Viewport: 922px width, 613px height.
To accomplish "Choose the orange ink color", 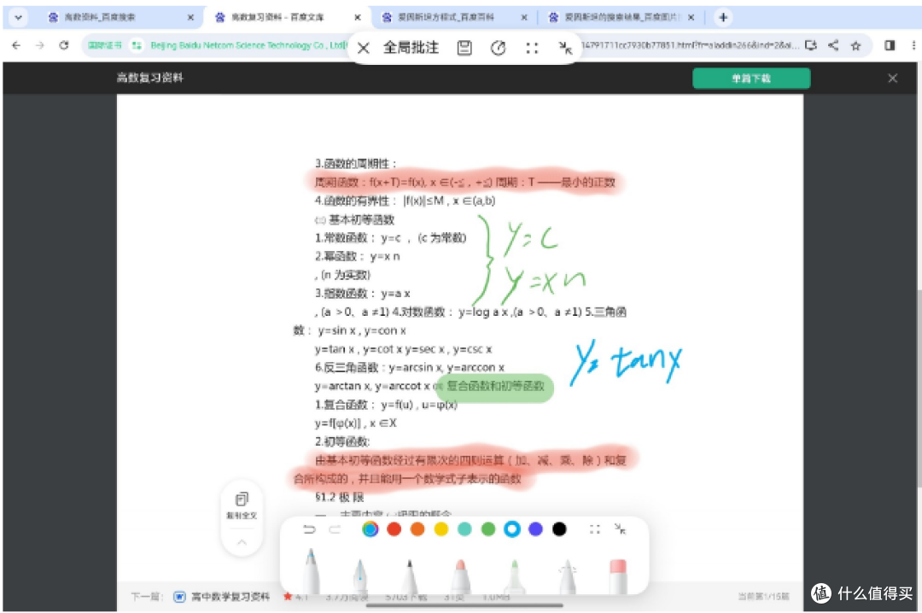I will 417,529.
